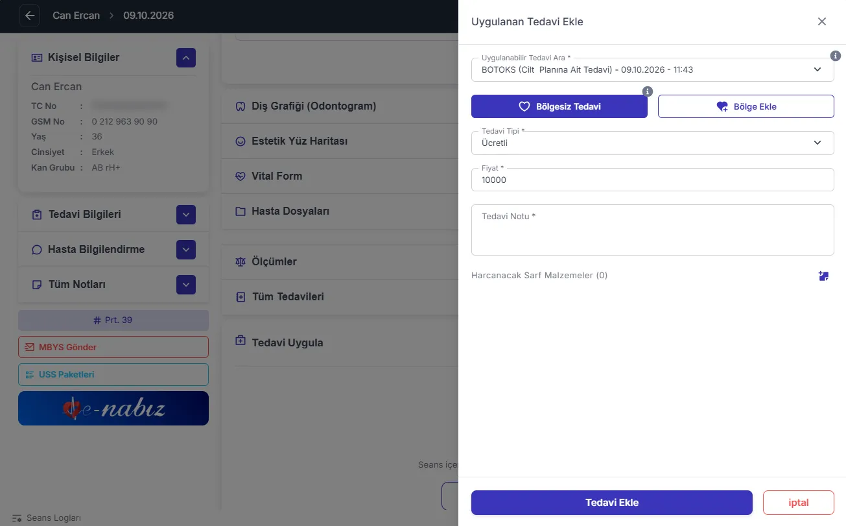Open Diş Grafiği (Odontogram) section

(x=340, y=106)
